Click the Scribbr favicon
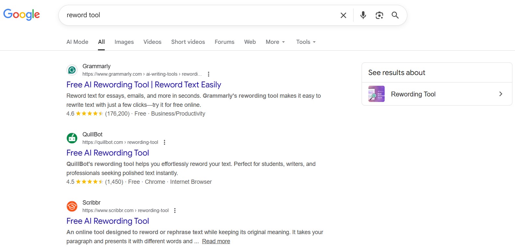The image size is (515, 251). (72, 206)
